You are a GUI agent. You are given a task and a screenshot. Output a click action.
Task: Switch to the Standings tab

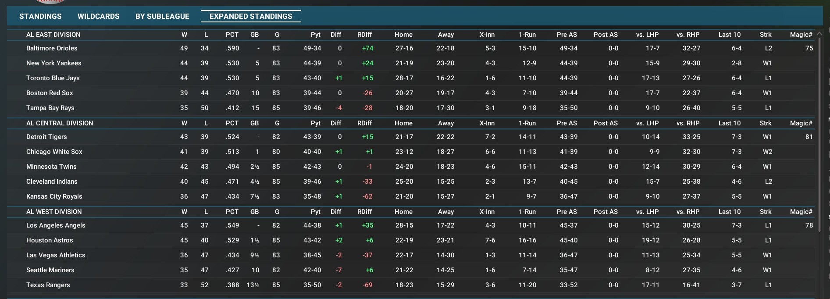click(40, 16)
